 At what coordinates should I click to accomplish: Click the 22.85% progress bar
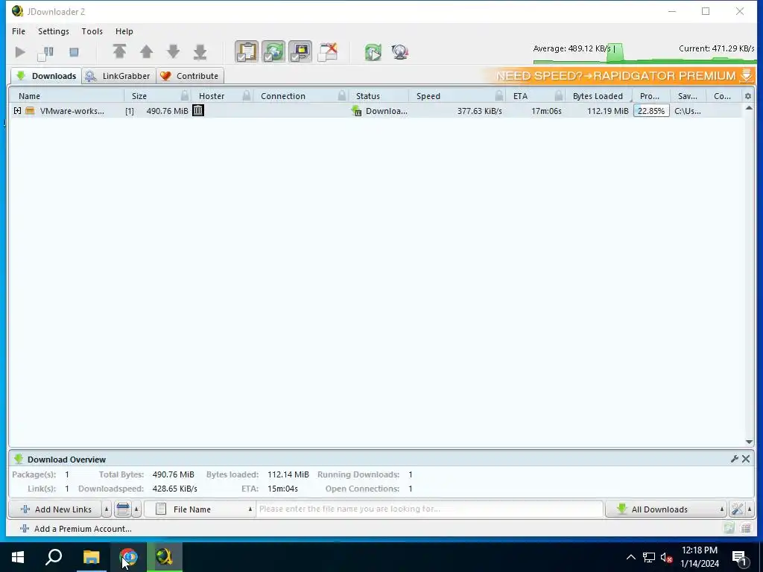pos(651,111)
